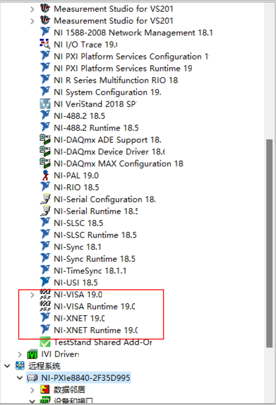The image size is (276, 405).
Task: Click the 数据邻居 icon
Action: click(45, 390)
